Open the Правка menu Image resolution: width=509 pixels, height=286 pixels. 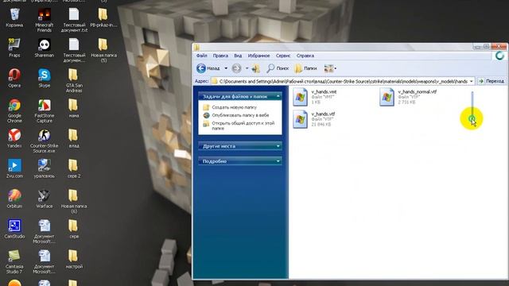220,56
